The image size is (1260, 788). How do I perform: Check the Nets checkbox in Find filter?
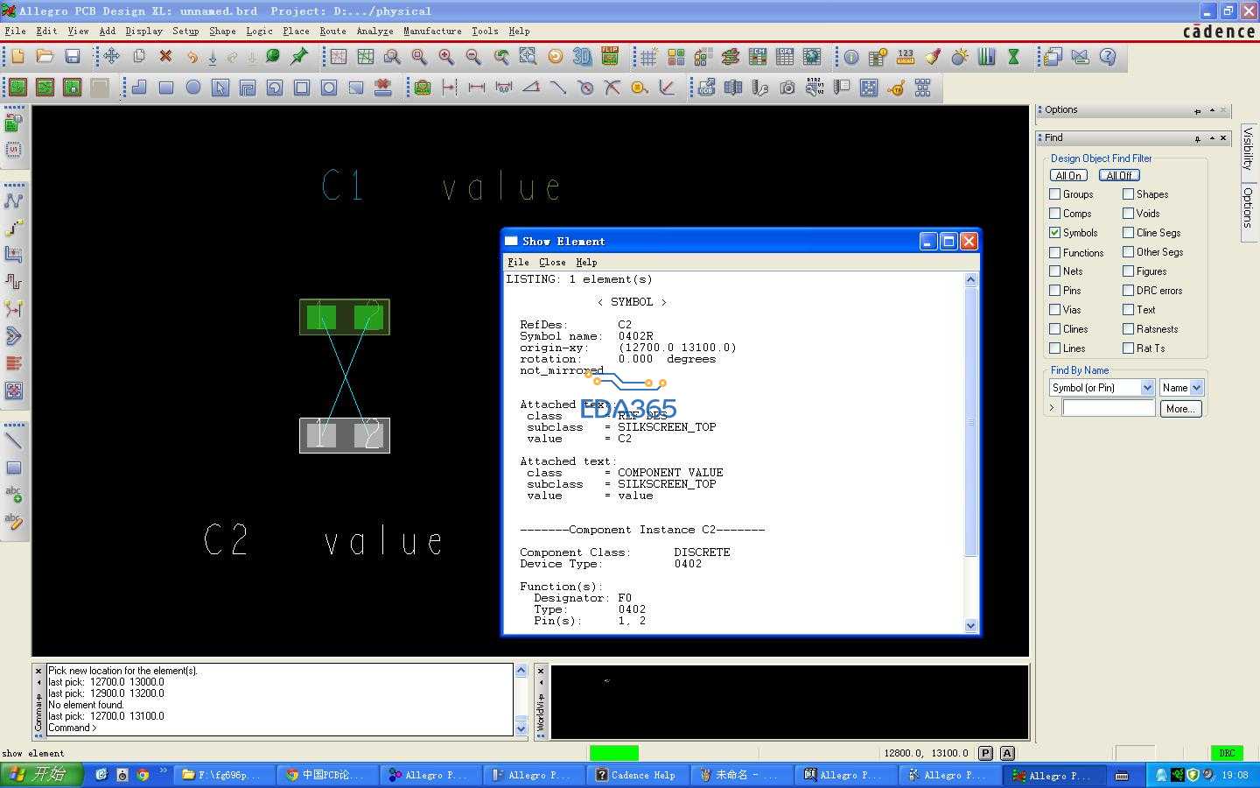pos(1053,271)
